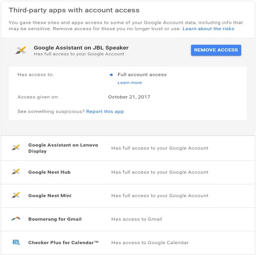This screenshot has width=257, height=255.
Task: Click the REMOVE ACCESS button
Action: (216, 50)
